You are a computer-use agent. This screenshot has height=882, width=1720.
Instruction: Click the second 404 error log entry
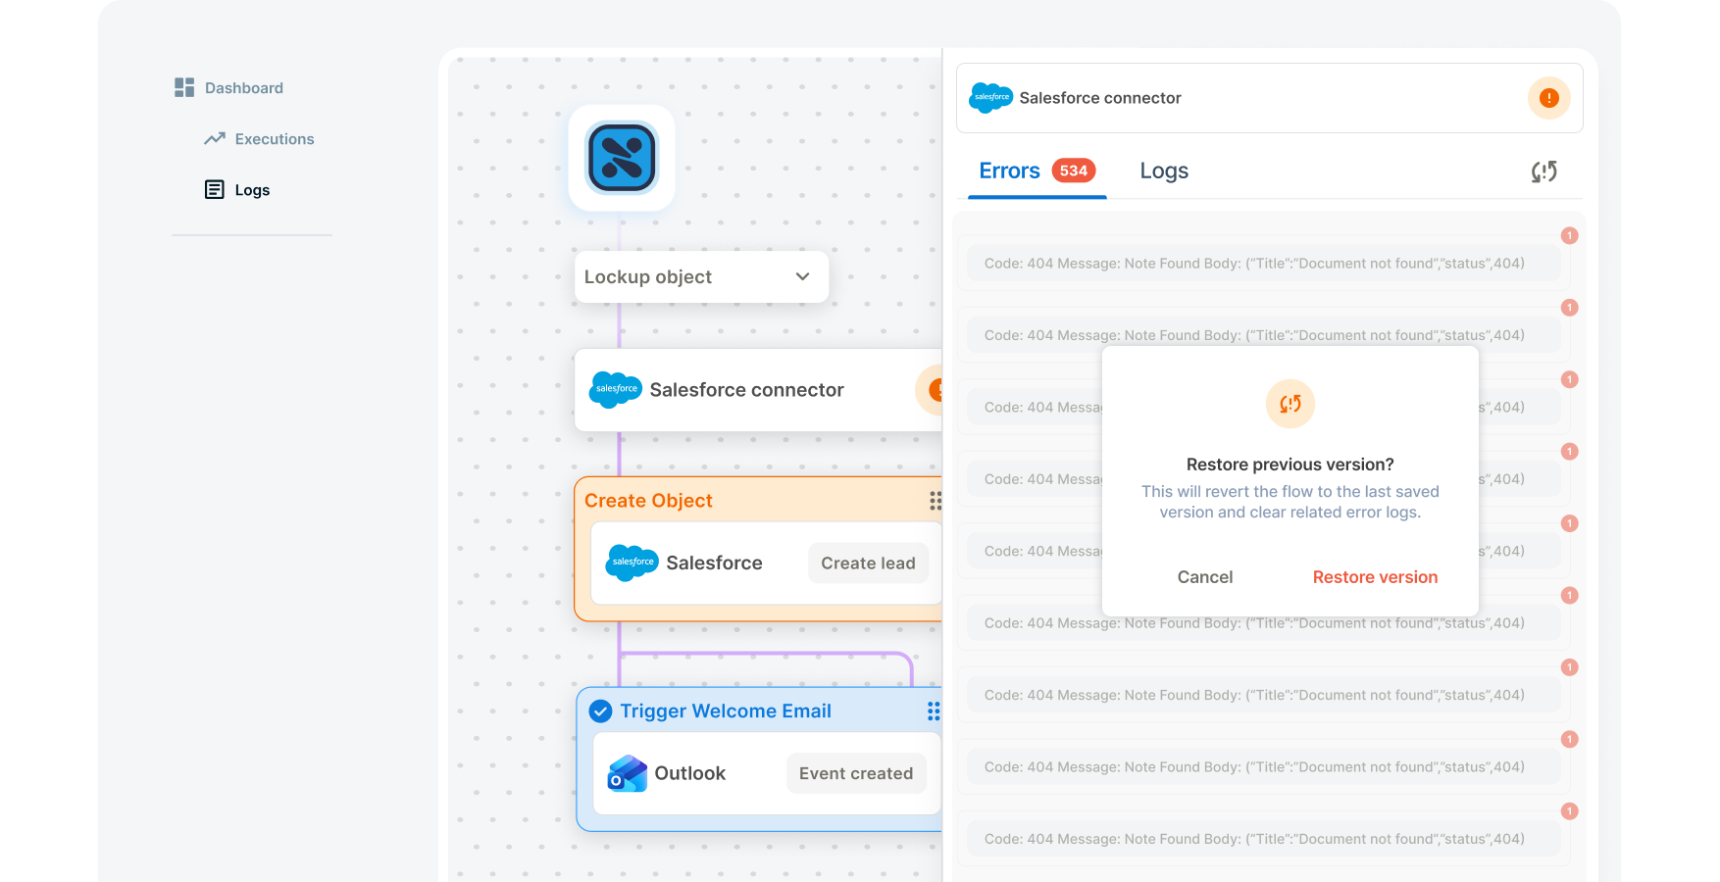[x=1263, y=335]
